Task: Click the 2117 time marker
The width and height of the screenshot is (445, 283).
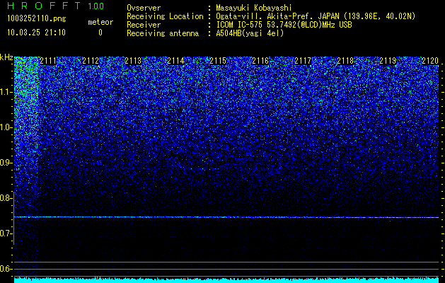Action: pos(303,60)
